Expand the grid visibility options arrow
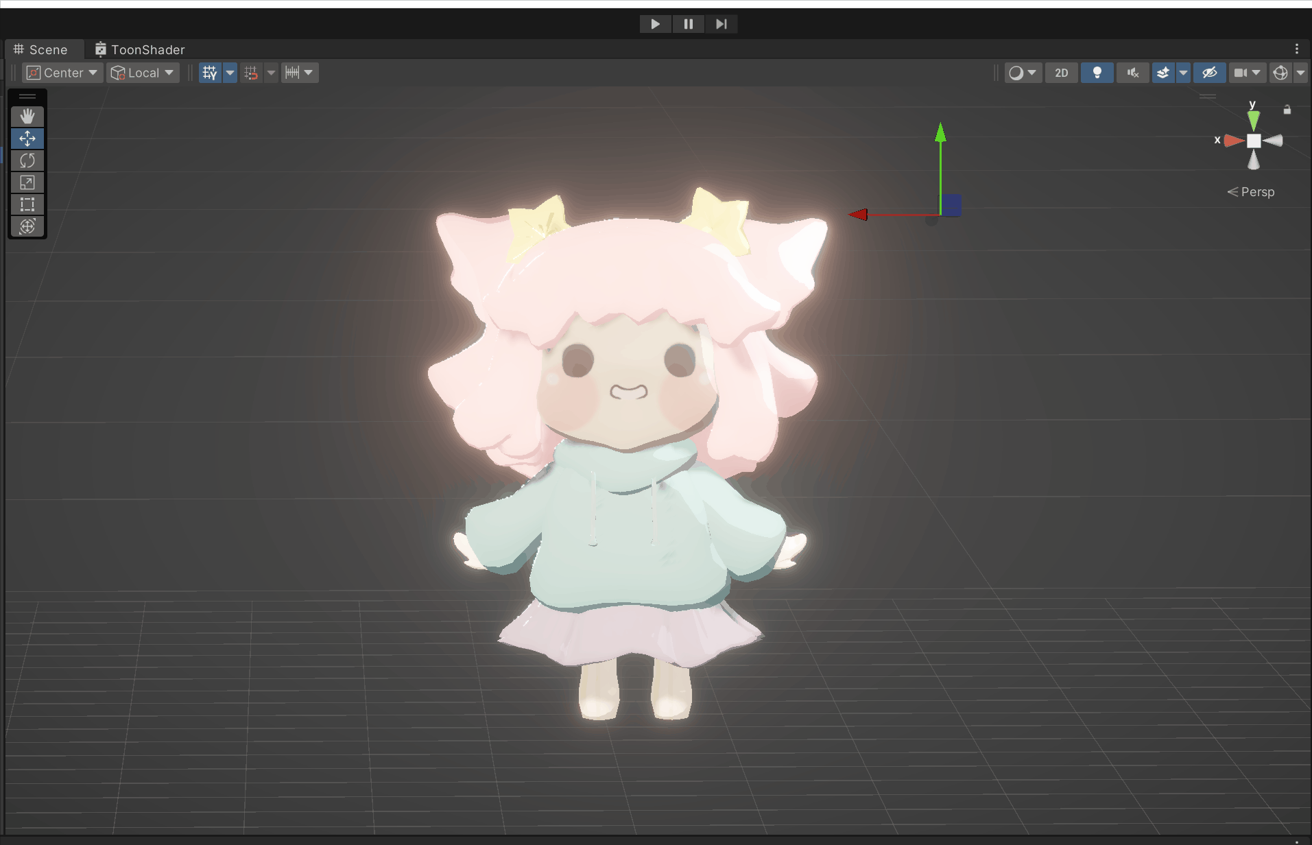 coord(230,73)
